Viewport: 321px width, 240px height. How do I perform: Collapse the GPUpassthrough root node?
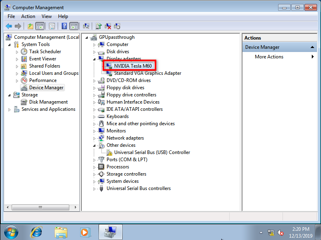click(87, 38)
